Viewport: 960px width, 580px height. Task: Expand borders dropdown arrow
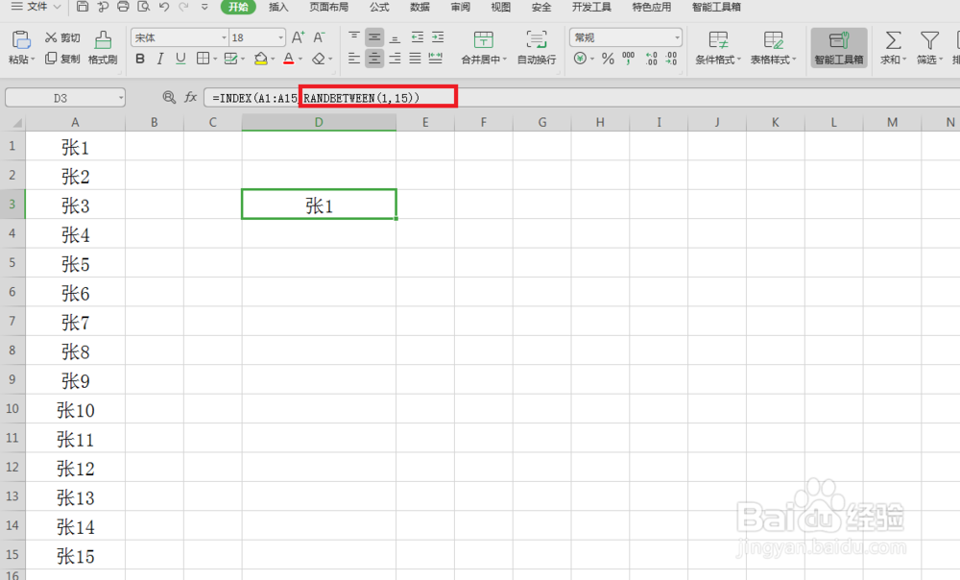tap(215, 60)
